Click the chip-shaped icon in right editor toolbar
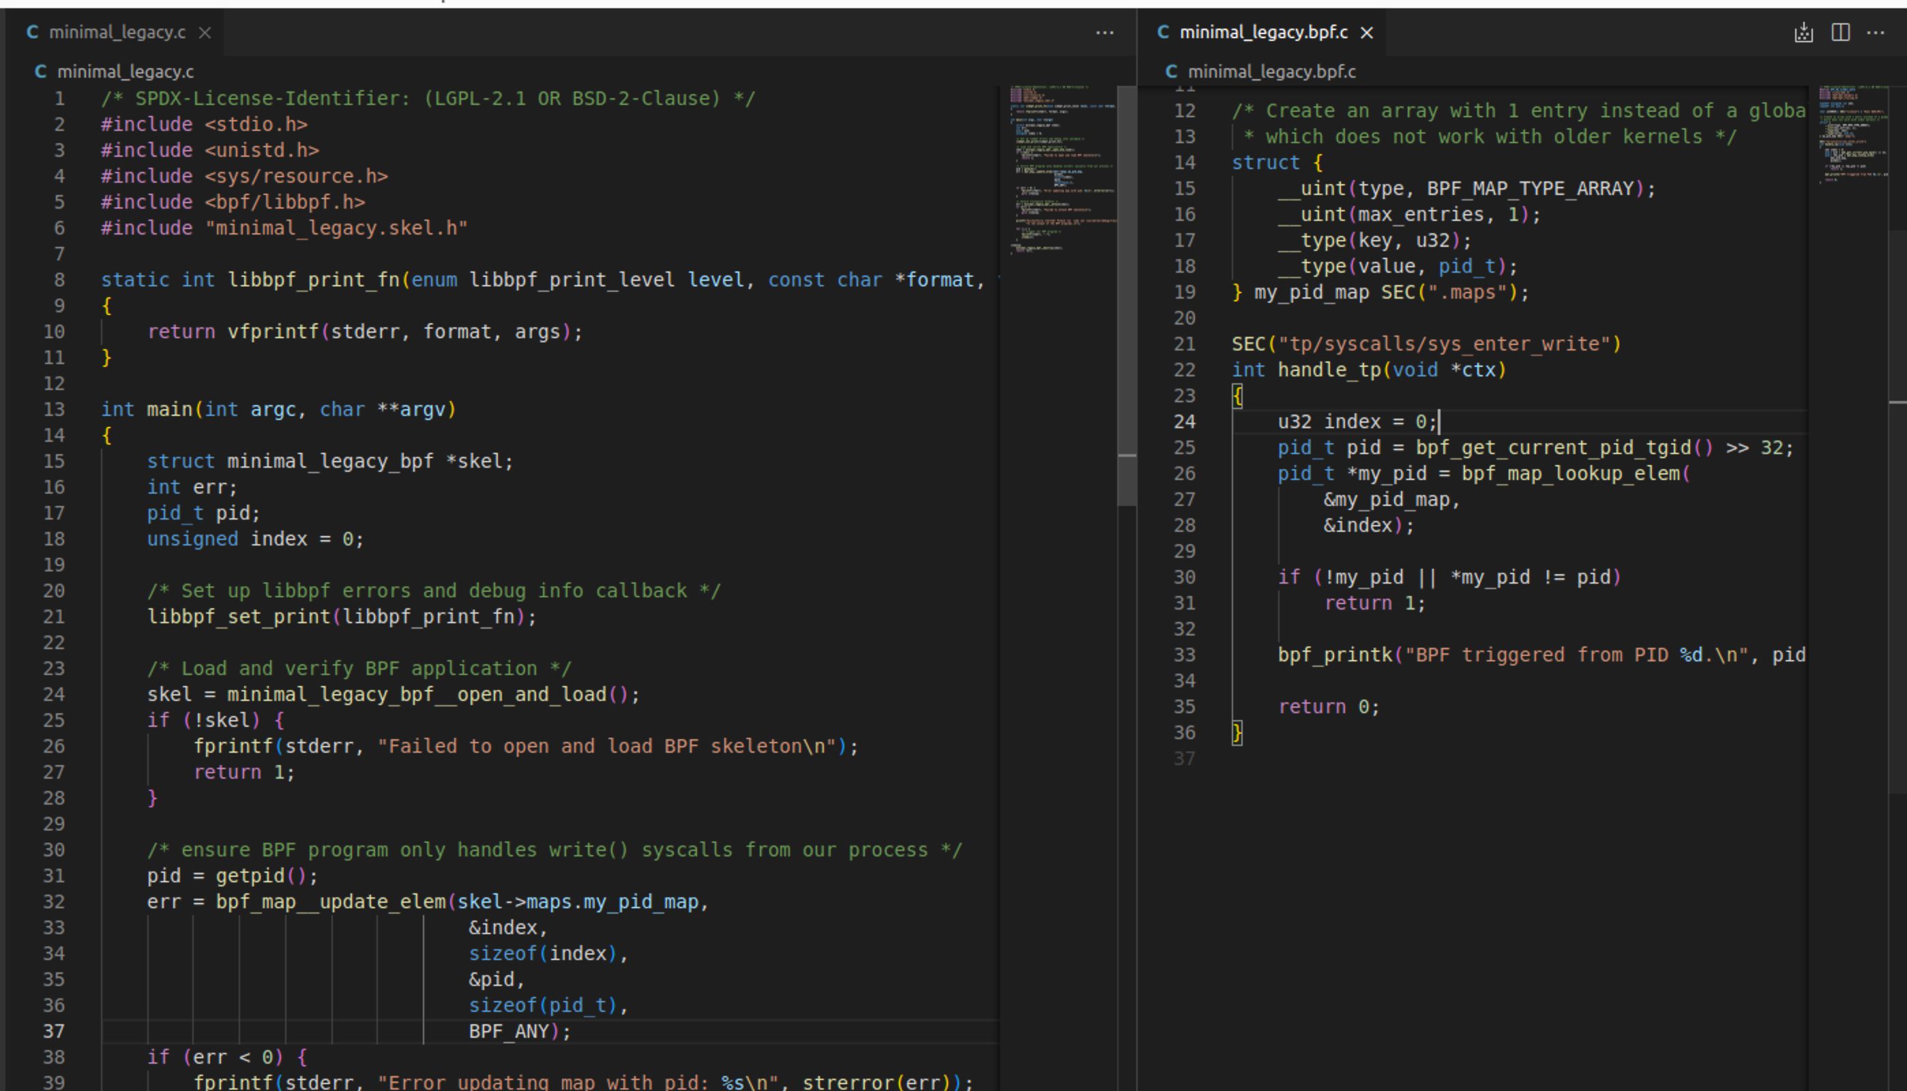The image size is (1907, 1091). [x=1803, y=32]
